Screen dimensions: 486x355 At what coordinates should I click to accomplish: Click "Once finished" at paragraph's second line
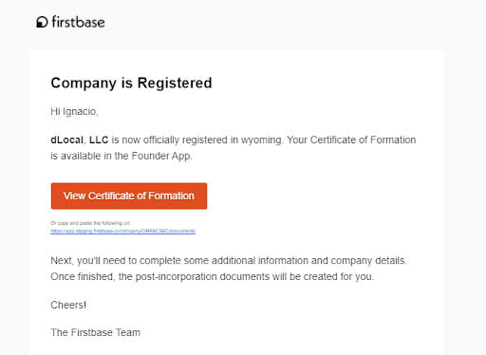click(x=83, y=276)
